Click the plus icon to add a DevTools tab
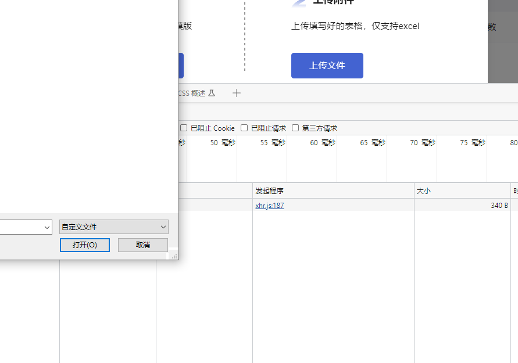 click(x=237, y=93)
